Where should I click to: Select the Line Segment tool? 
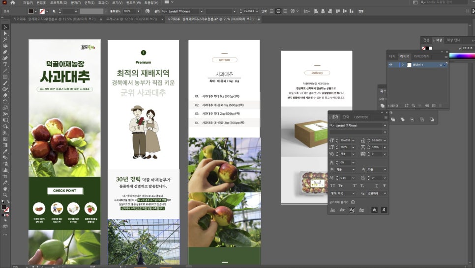point(5,71)
